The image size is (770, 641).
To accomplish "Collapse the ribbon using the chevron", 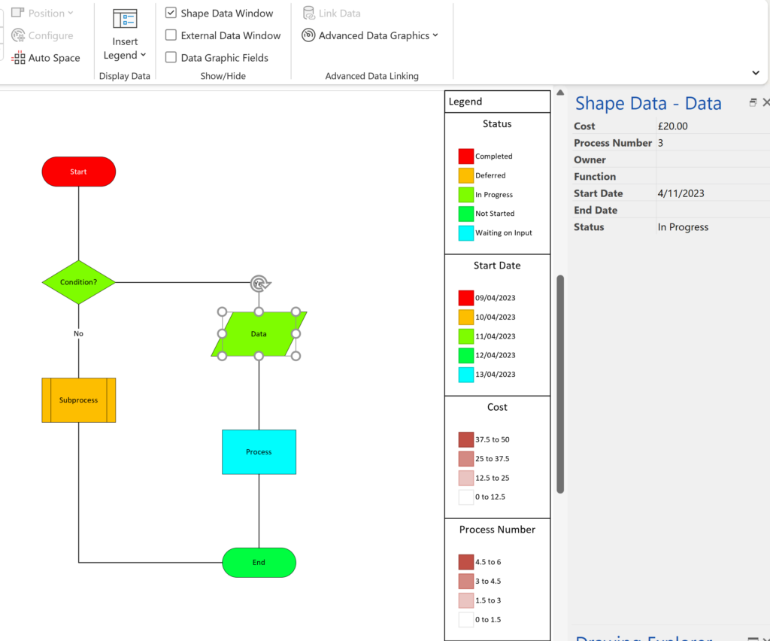I will tap(755, 73).
